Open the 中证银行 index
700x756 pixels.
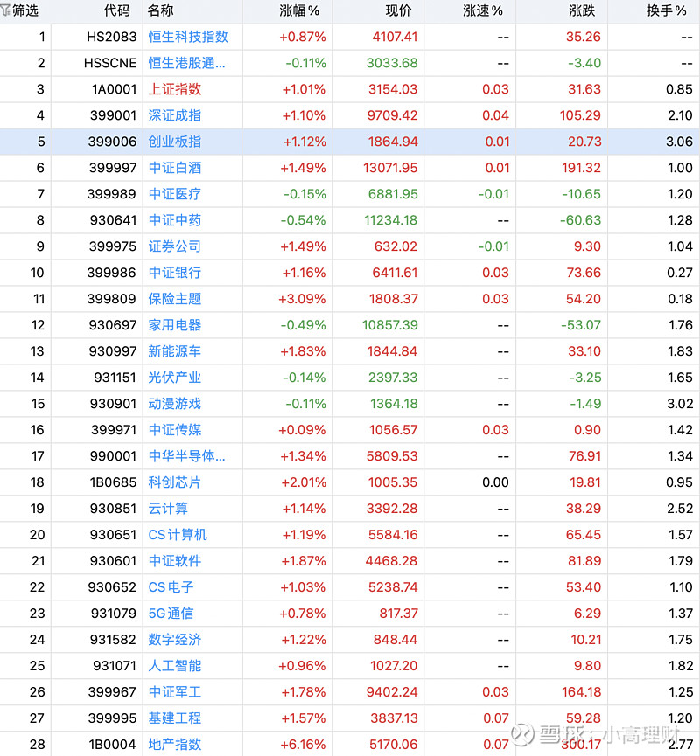(x=175, y=273)
